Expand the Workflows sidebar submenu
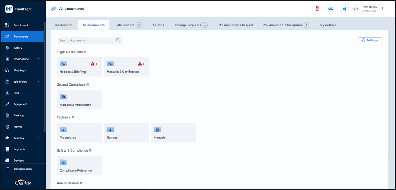This screenshot has height=190, width=396. [x=39, y=81]
